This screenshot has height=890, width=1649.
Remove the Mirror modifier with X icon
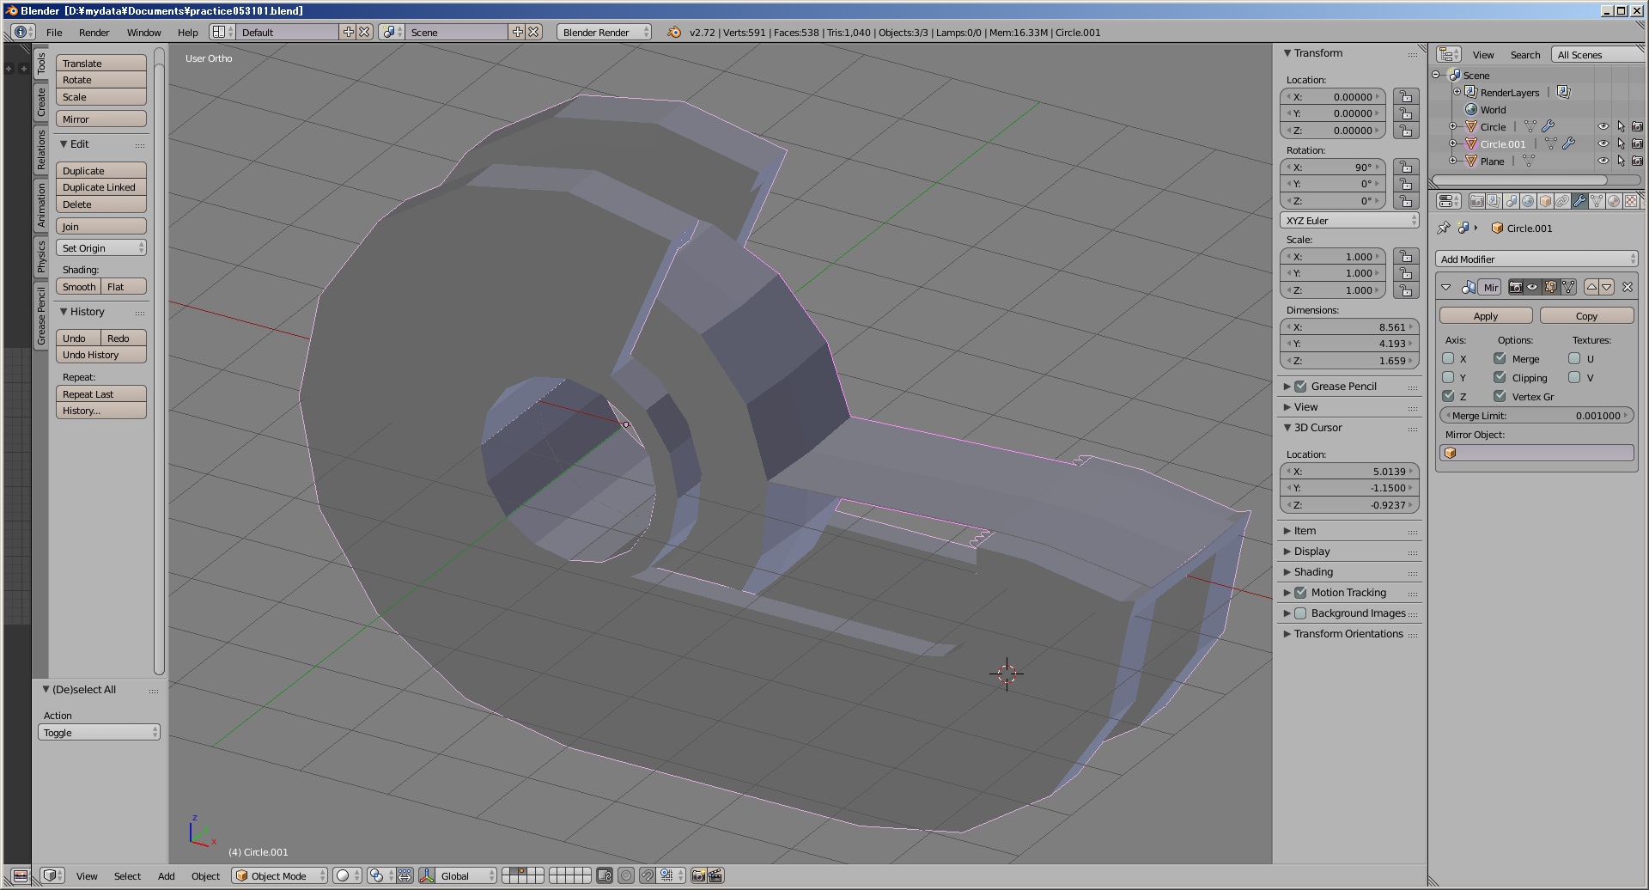[1627, 287]
